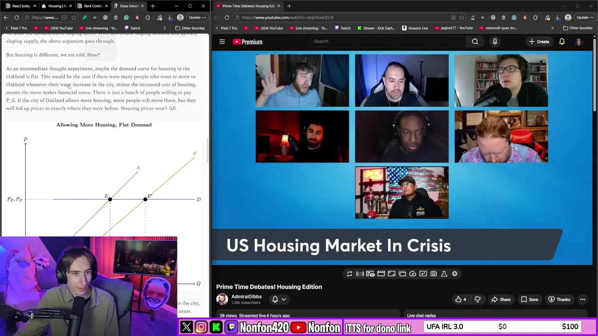Open split screen icon in the YouTube address bar
Image resolution: width=598 pixels, height=336 pixels.
click(453, 18)
